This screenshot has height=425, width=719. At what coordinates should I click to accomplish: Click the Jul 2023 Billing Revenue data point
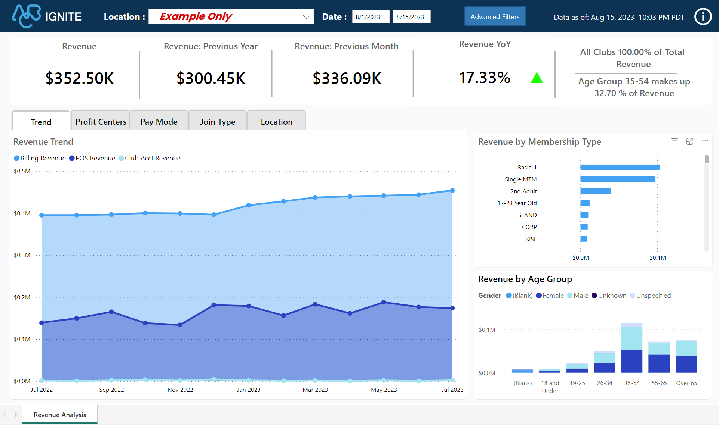pos(452,190)
